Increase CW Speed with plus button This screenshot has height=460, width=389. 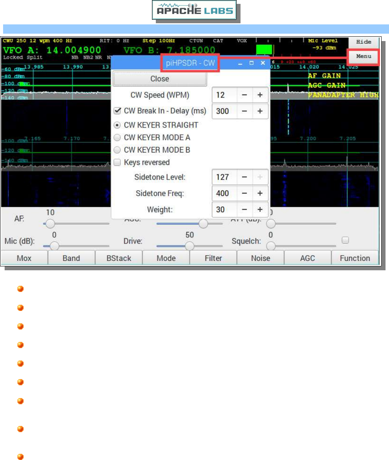(260, 95)
